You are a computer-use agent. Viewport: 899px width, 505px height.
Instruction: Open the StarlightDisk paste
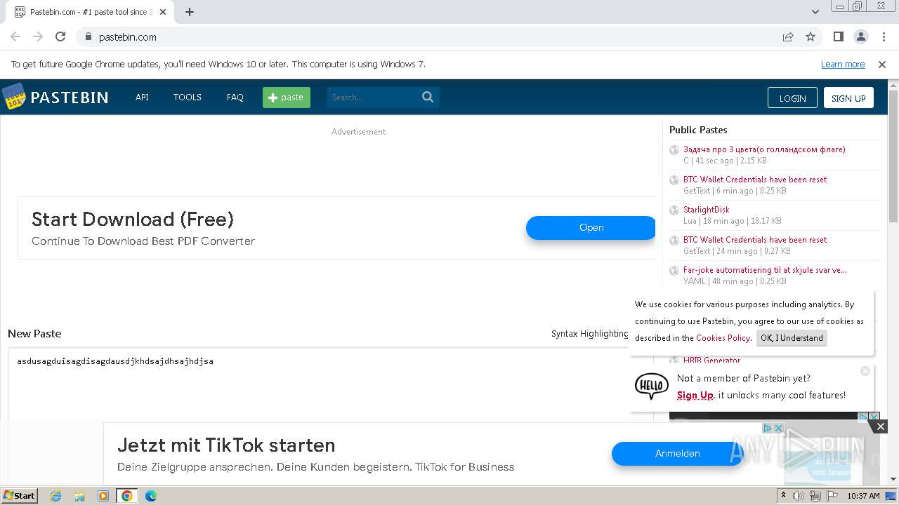(x=707, y=210)
